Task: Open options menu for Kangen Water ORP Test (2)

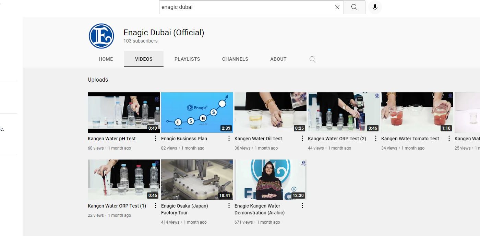Action: [376, 139]
